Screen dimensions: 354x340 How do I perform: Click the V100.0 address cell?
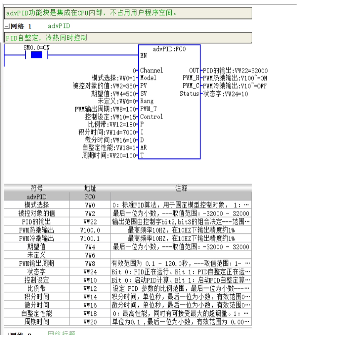point(90,230)
